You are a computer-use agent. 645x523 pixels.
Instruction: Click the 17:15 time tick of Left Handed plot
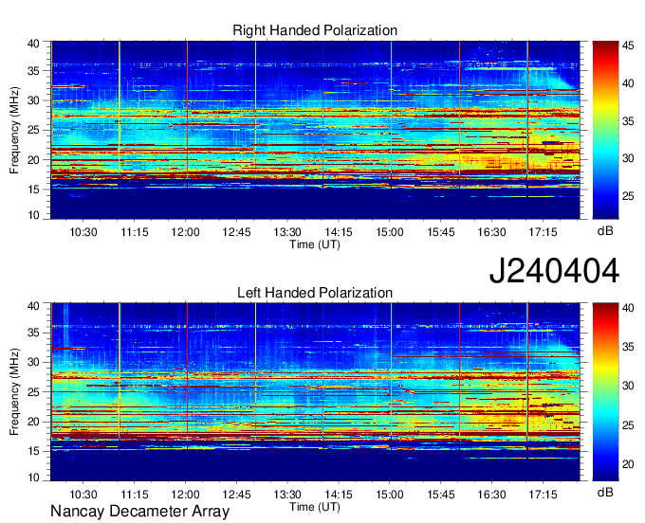(543, 495)
